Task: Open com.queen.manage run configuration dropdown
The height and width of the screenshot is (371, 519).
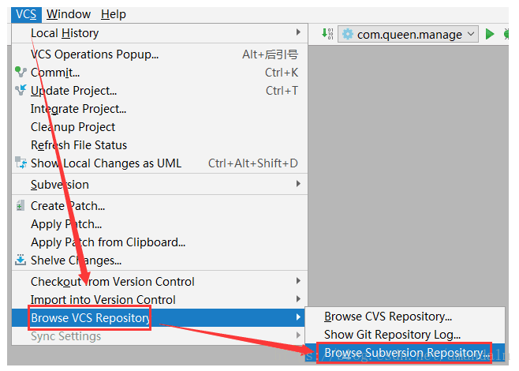Action: [x=408, y=35]
